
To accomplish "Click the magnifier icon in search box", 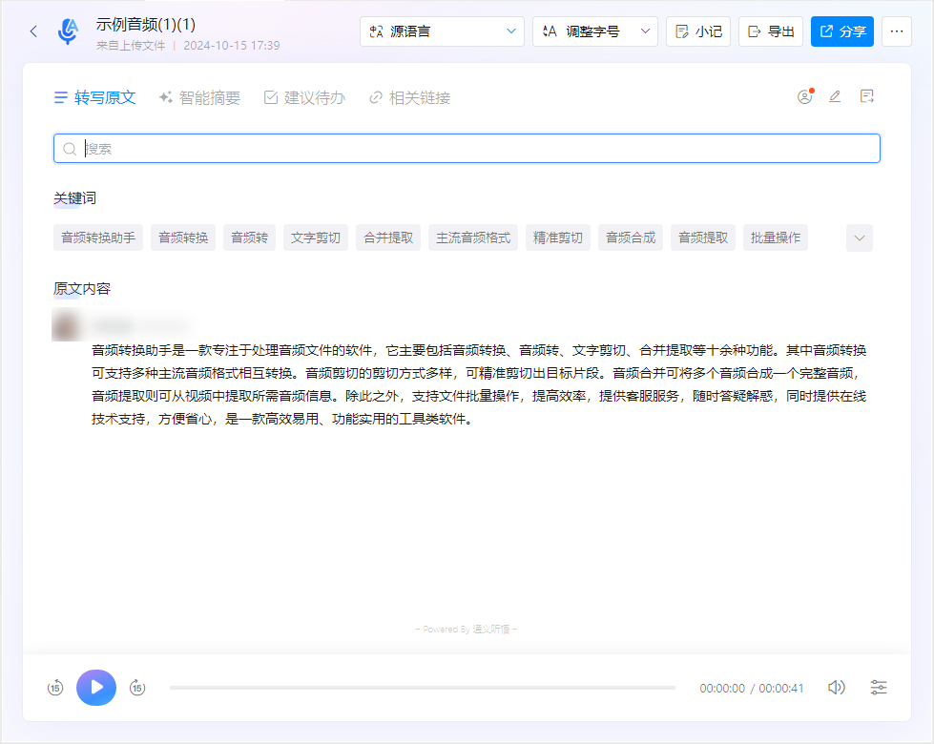I will pos(70,149).
